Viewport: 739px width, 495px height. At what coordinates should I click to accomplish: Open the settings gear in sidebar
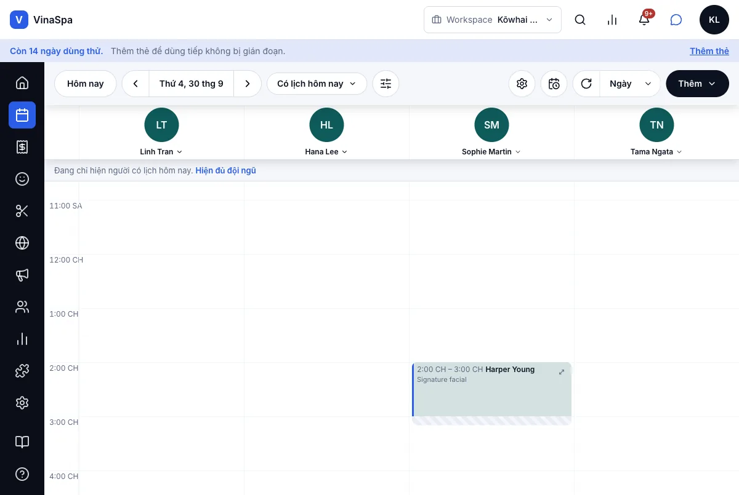(22, 403)
